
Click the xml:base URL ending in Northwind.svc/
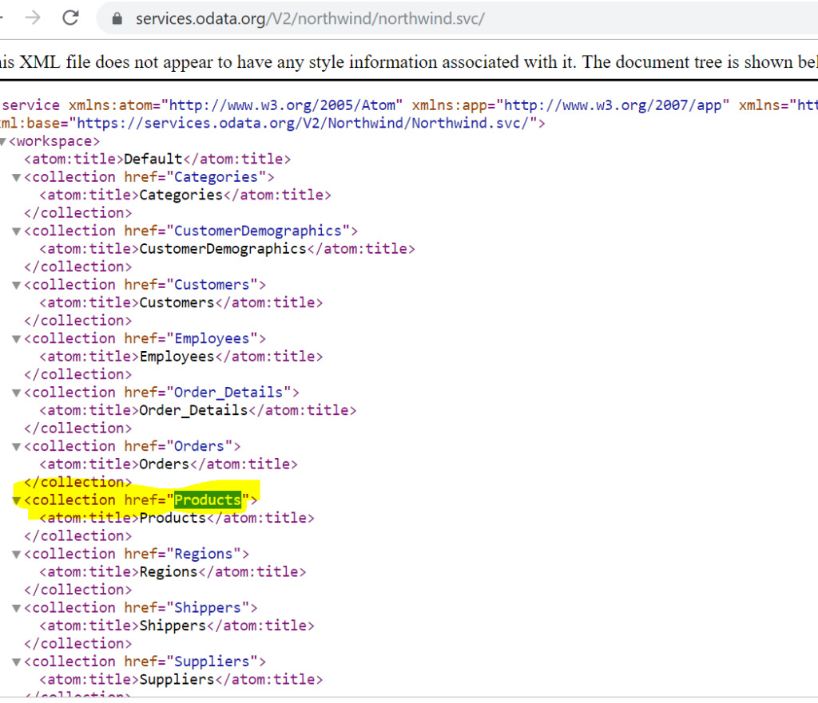(303, 123)
